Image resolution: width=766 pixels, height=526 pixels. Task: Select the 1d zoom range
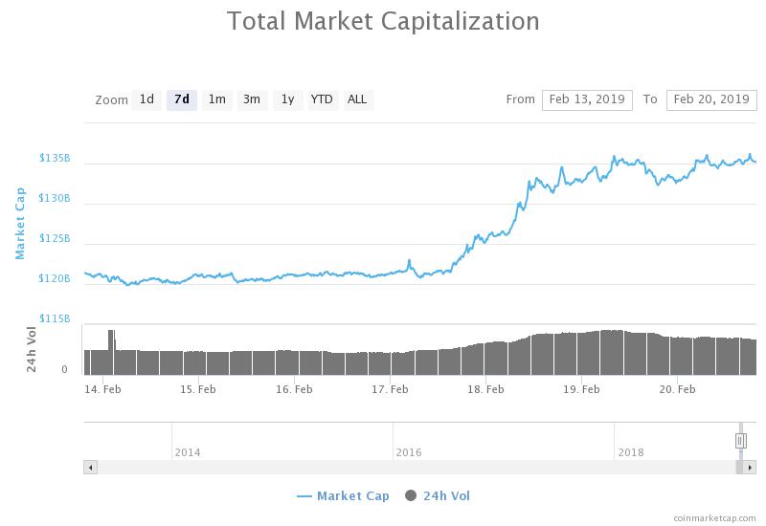point(146,100)
